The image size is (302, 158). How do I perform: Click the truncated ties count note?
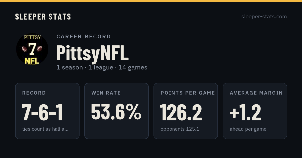pos(45,129)
